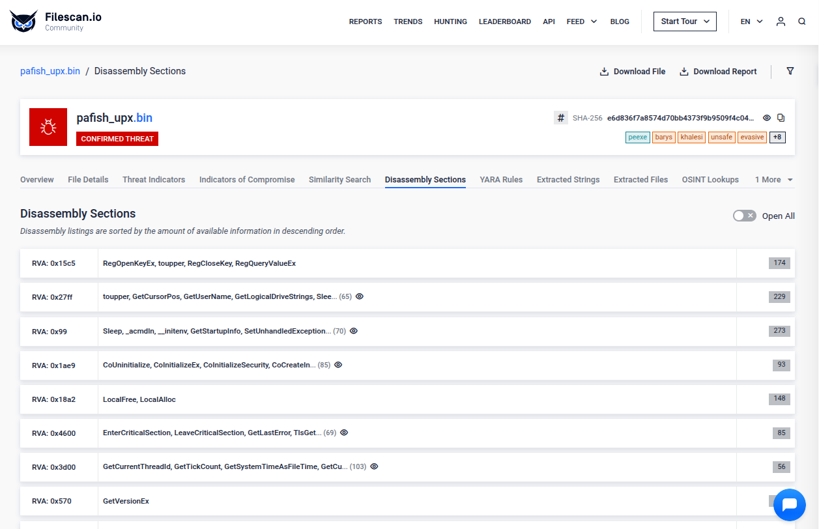The height and width of the screenshot is (529, 819).
Task: Click the filter funnel icon
Action: [790, 71]
